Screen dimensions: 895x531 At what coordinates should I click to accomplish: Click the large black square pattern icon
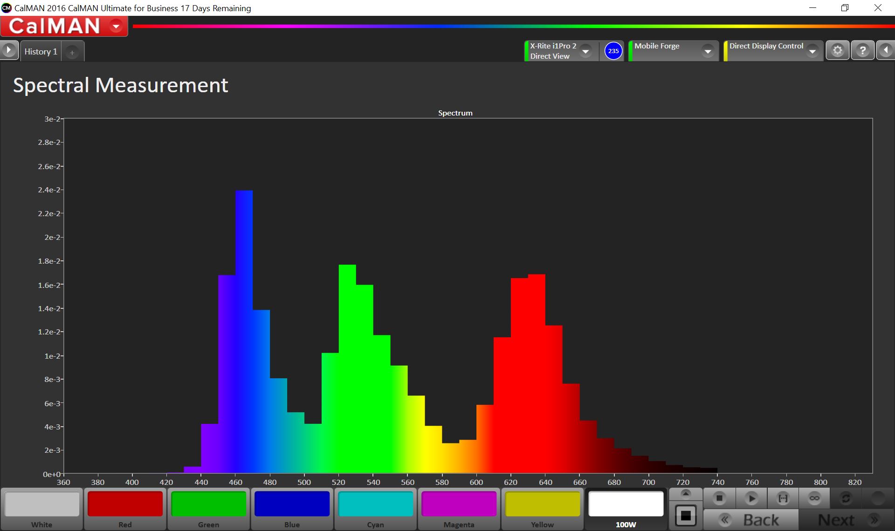click(x=686, y=515)
